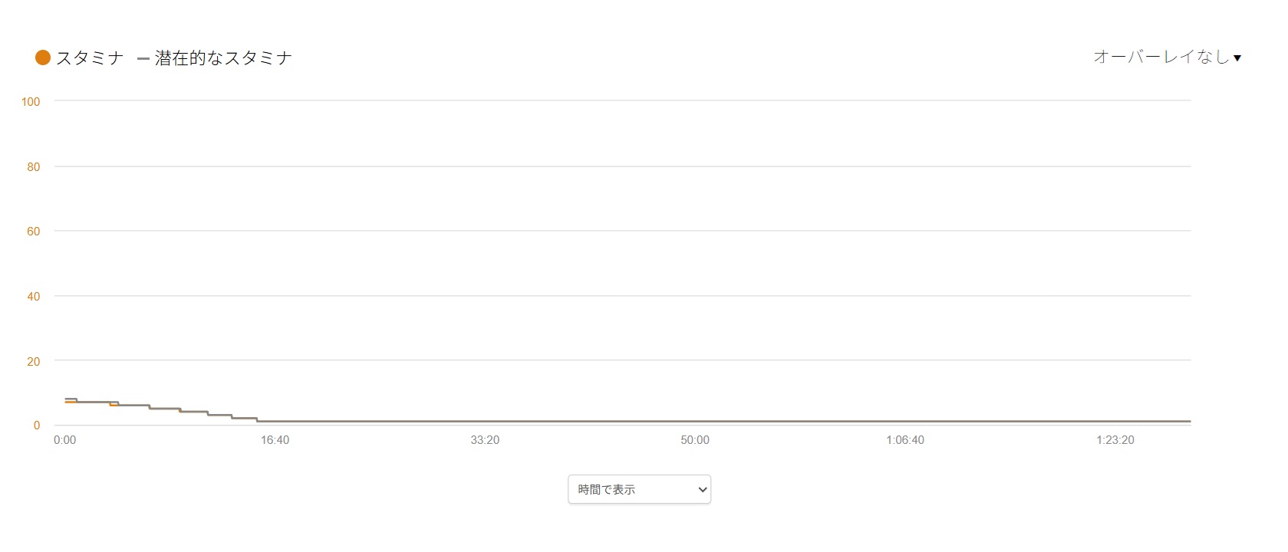Click the orange スタミナ legend circle
1288x552 pixels.
coord(43,58)
